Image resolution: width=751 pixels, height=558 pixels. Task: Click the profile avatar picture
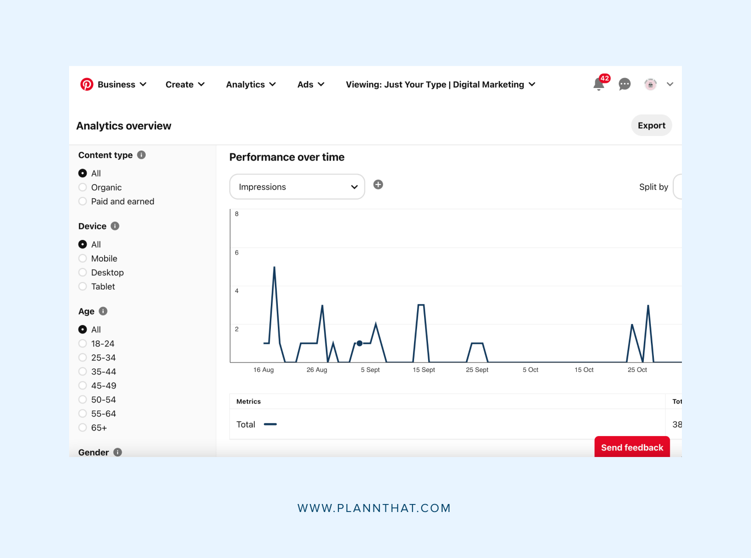coord(650,84)
